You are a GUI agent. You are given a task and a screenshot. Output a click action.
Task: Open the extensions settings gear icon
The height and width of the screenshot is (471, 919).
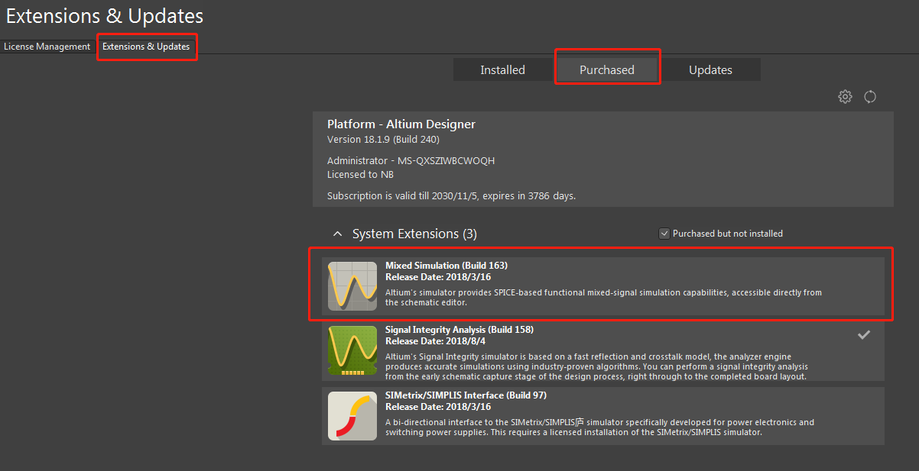coord(845,97)
